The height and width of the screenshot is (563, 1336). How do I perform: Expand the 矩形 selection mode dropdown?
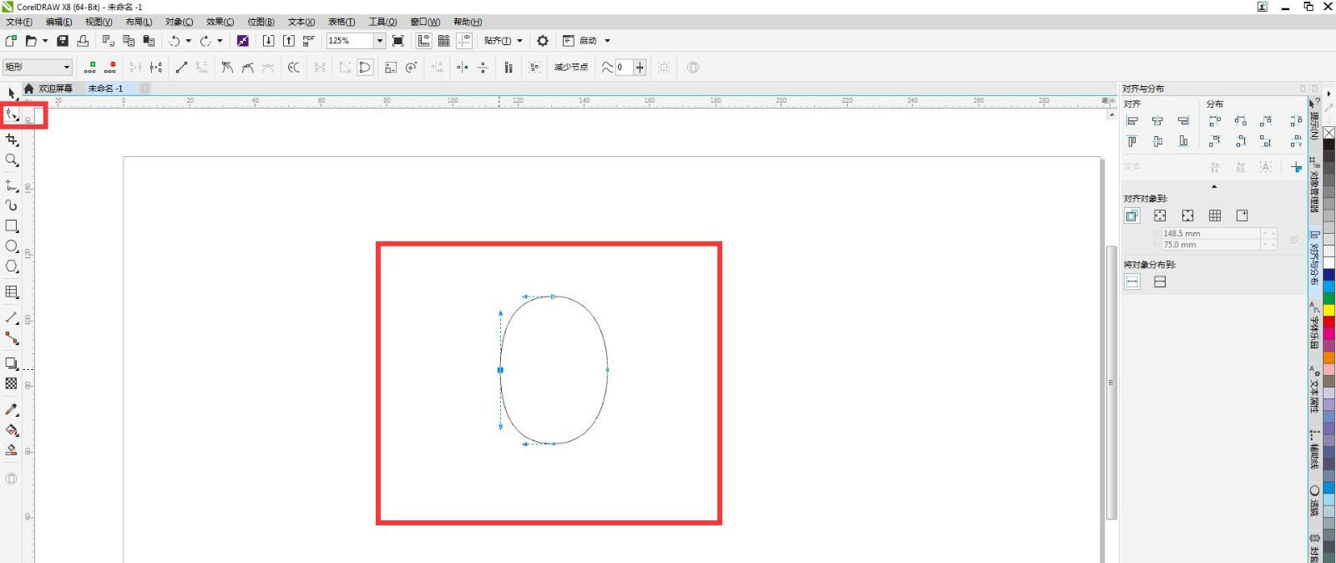[66, 68]
